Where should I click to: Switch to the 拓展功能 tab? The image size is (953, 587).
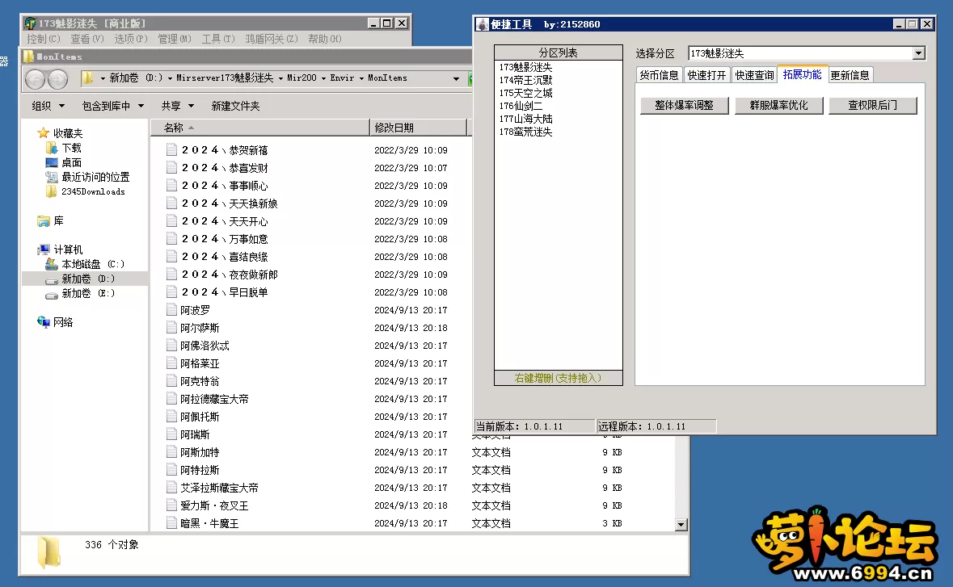click(803, 74)
